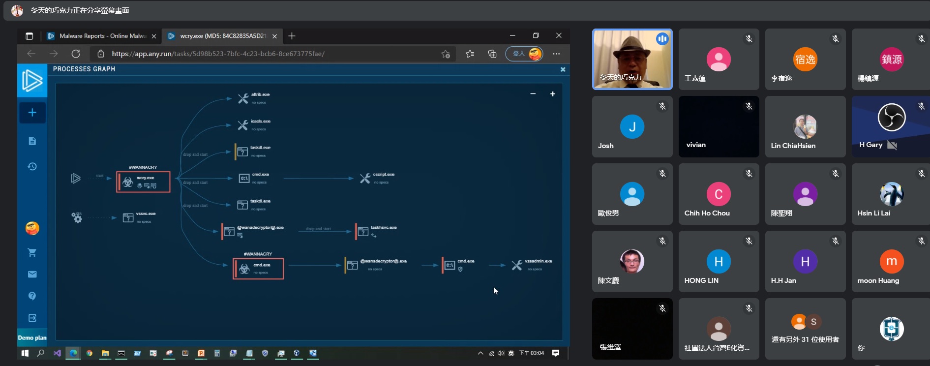Click the user avatar in ANY.RUN sidebar
The height and width of the screenshot is (366, 930).
point(32,228)
